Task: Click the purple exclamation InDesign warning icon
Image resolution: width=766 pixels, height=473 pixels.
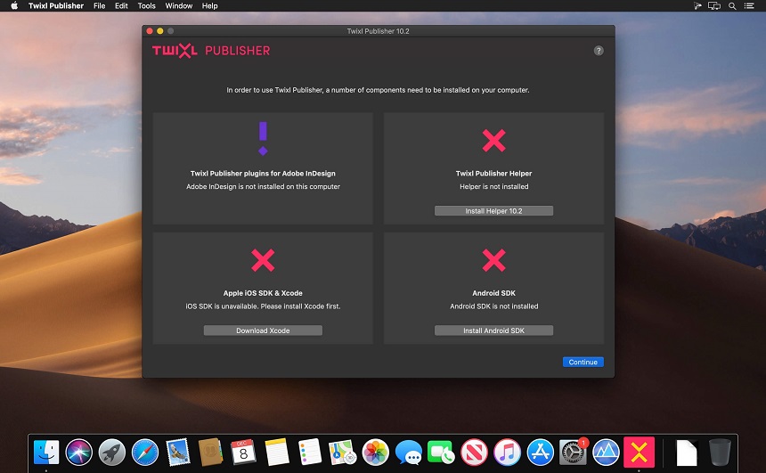Action: pos(263,139)
